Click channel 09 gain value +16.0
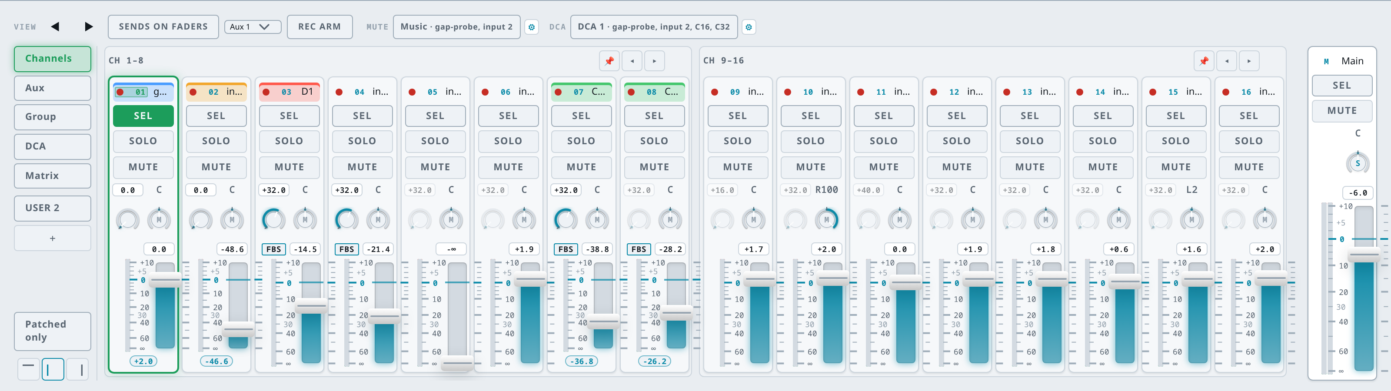Screen dimensions: 1391x391 (722, 190)
